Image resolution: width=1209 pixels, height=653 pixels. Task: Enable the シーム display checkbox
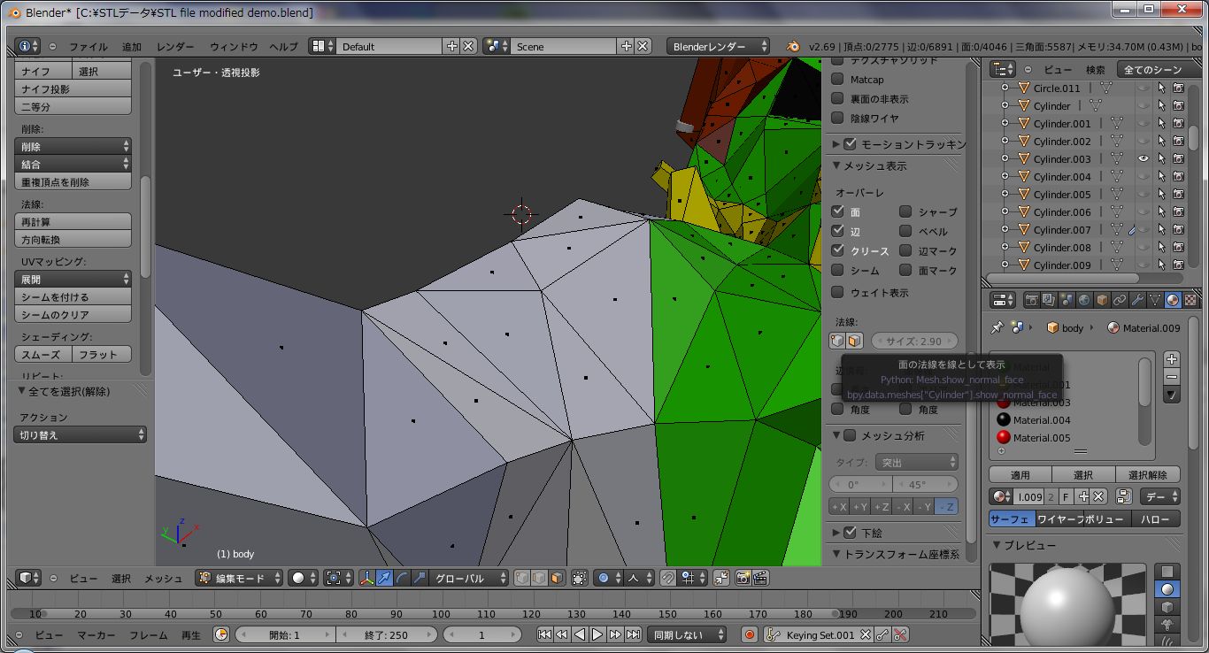837,271
